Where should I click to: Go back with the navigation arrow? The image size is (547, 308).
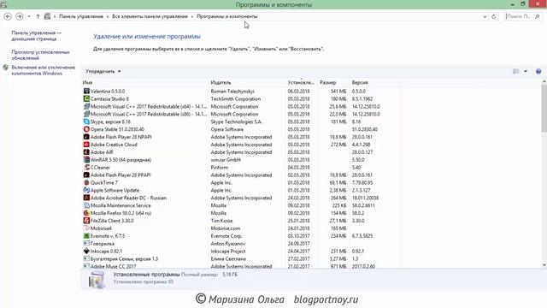(x=8, y=16)
